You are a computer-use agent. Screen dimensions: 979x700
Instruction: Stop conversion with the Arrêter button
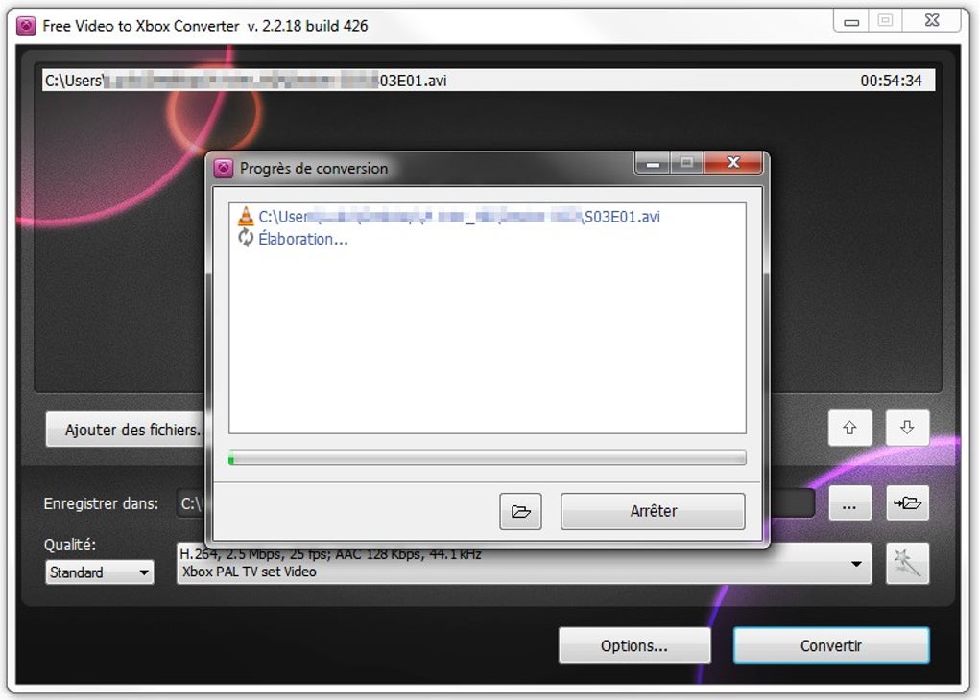pos(653,512)
